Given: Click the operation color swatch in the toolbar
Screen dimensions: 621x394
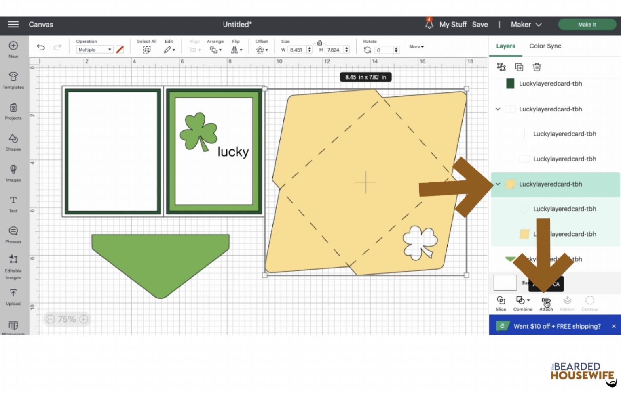Looking at the screenshot, I should coord(120,49).
